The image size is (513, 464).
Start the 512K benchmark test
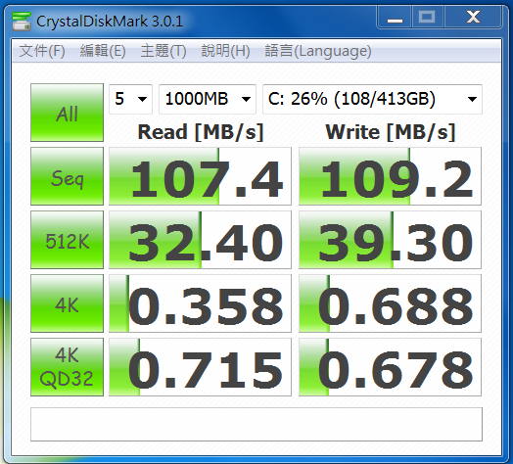[68, 240]
